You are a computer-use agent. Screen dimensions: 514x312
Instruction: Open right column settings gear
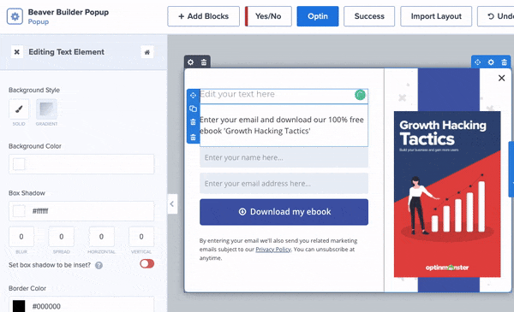[491, 62]
